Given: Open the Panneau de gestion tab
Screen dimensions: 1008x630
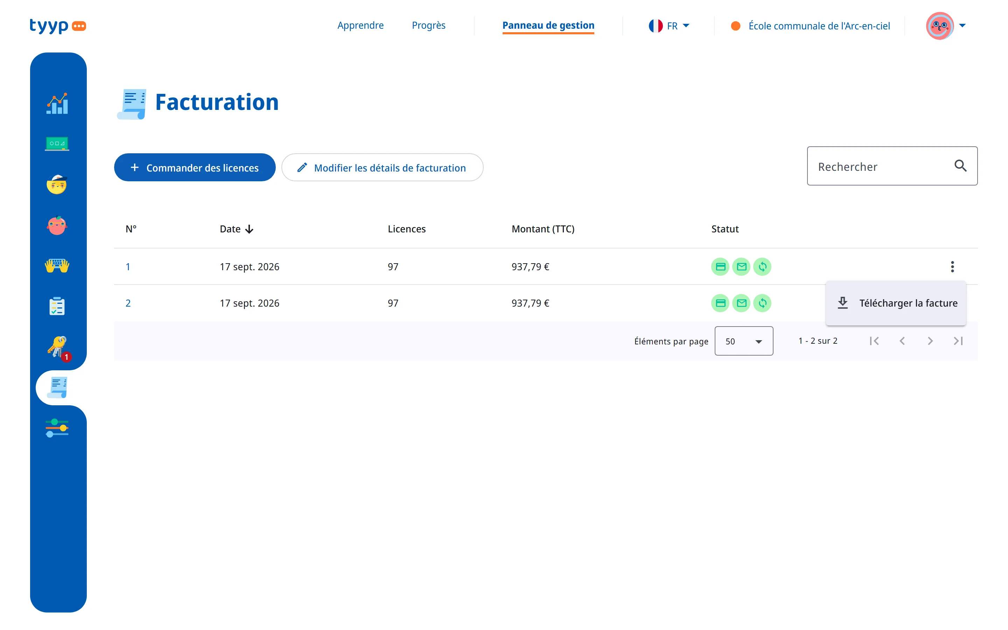Looking at the screenshot, I should click(x=548, y=26).
